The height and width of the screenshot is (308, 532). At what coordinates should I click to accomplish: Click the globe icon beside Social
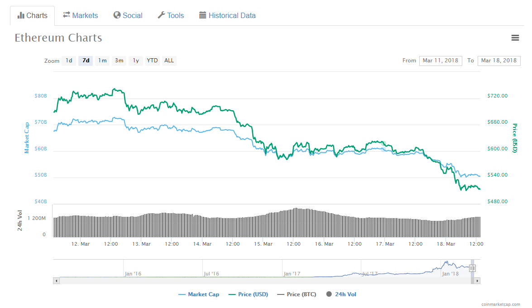tap(117, 15)
